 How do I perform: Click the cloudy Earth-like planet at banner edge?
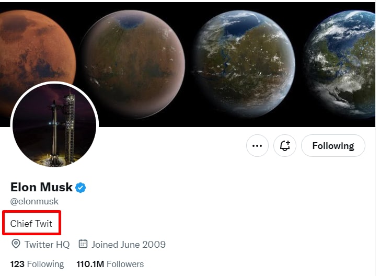[x=340, y=64]
